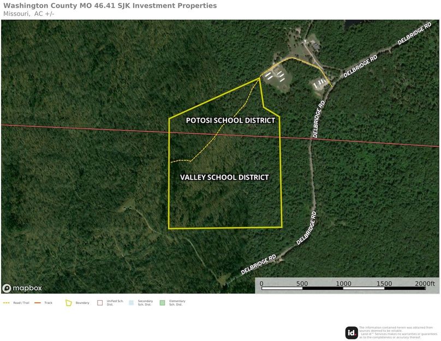Click the Elementary Sch. Dist. green swatch
The image size is (441, 341).
click(x=162, y=303)
